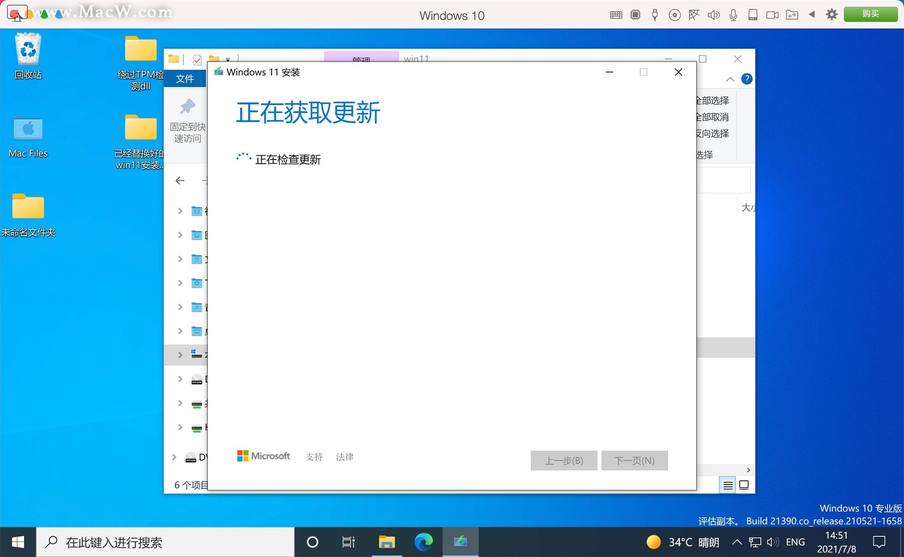This screenshot has width=904, height=557.
Task: Open the 文件 ribbon tab
Action: (185, 79)
